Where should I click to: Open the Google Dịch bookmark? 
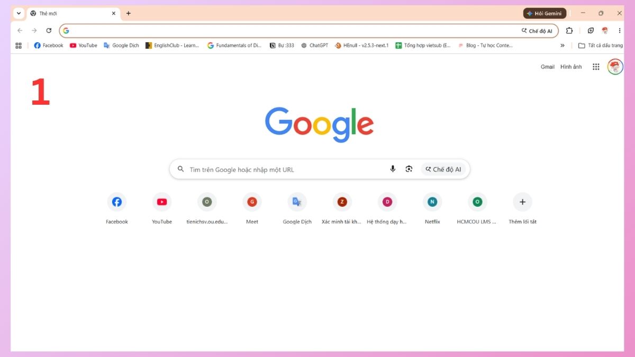(121, 45)
